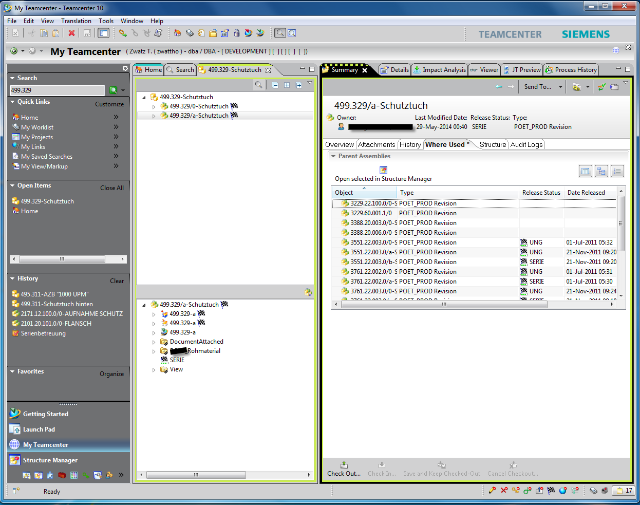Screen dimensions: 640x505
Task: Collapse the Quick Links section
Action: 12,102
